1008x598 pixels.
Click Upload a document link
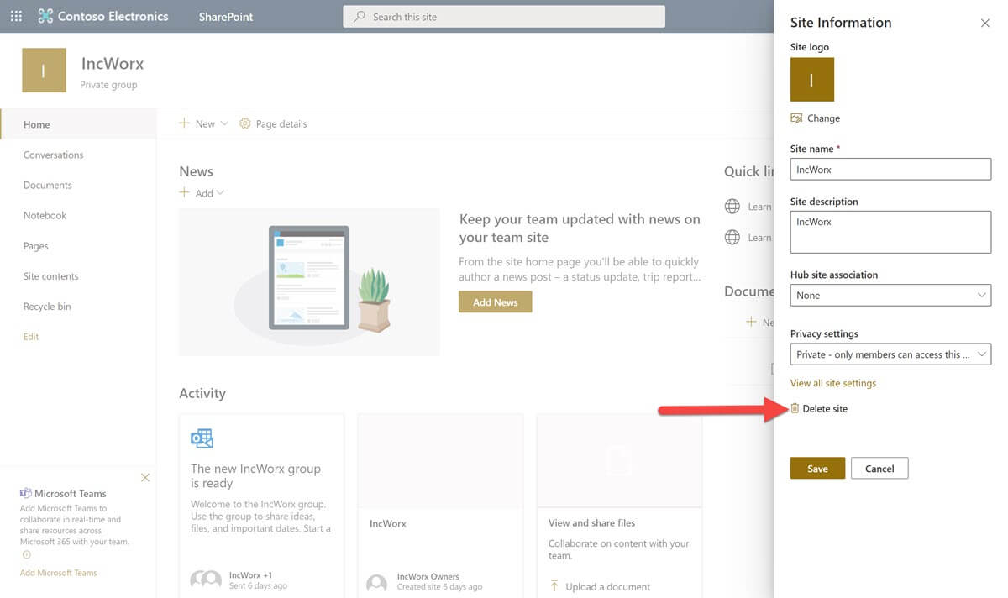[x=608, y=586]
